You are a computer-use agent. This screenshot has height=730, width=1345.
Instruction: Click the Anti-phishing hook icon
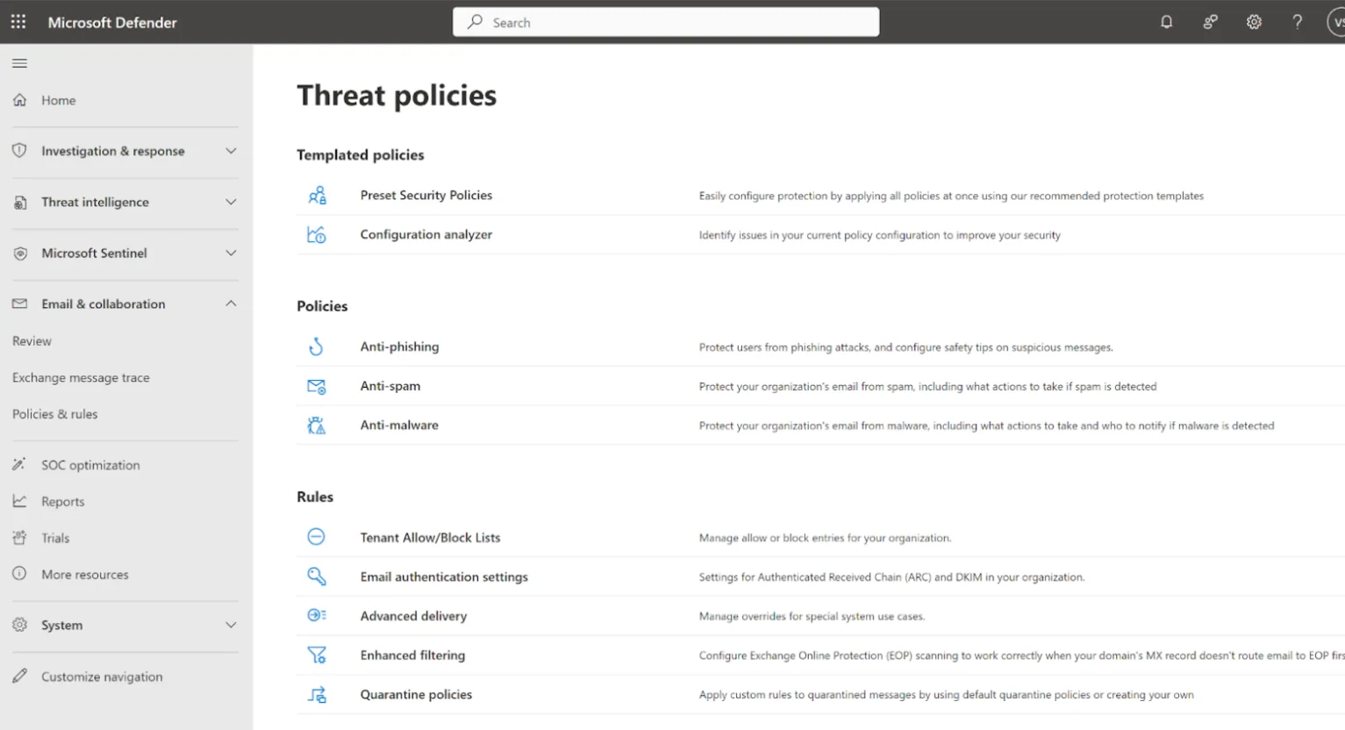tap(316, 347)
